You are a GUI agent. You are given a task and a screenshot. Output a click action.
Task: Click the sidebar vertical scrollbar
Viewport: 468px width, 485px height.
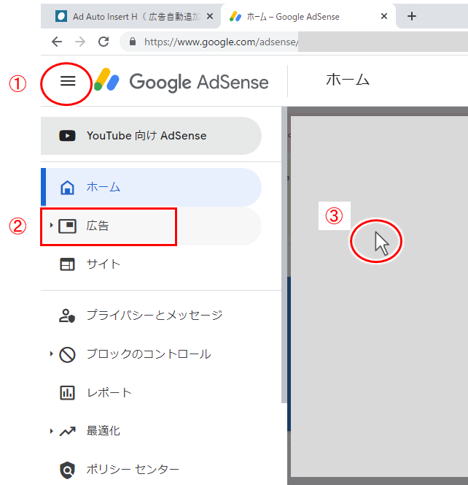click(284, 255)
